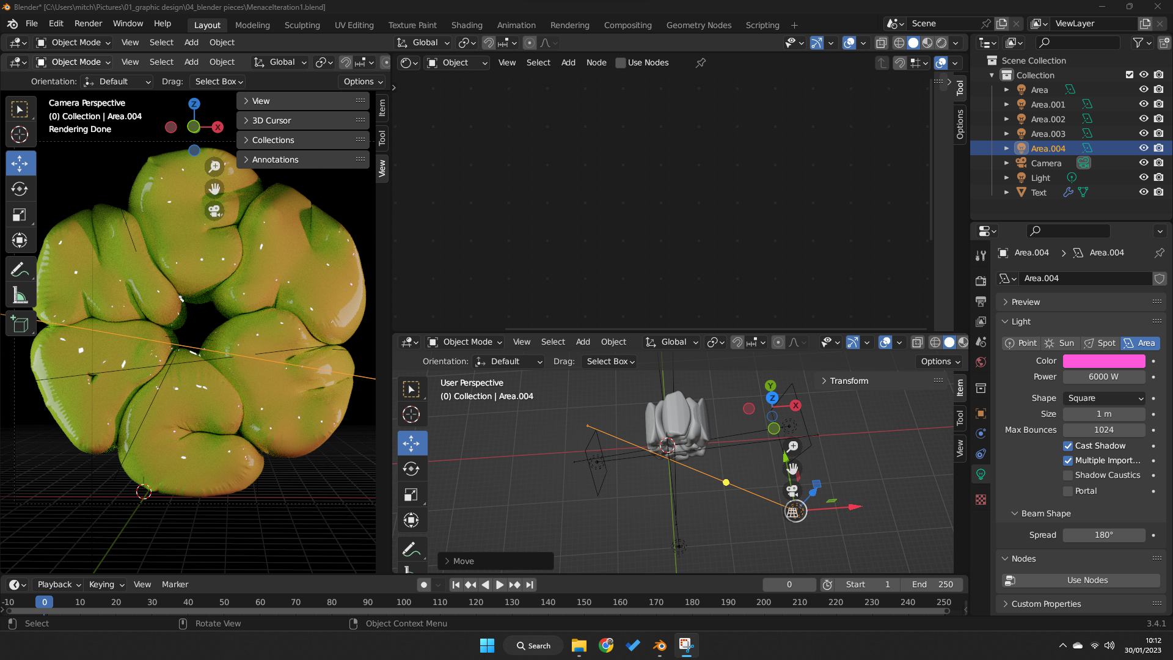Enable proportional editing in the lower viewport header
The width and height of the screenshot is (1173, 660).
tap(778, 342)
